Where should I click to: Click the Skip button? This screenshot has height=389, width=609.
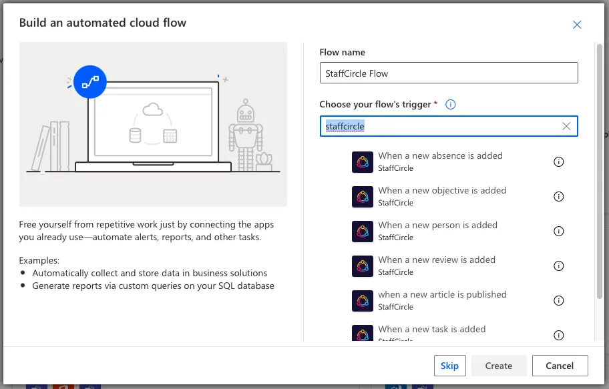tap(450, 366)
